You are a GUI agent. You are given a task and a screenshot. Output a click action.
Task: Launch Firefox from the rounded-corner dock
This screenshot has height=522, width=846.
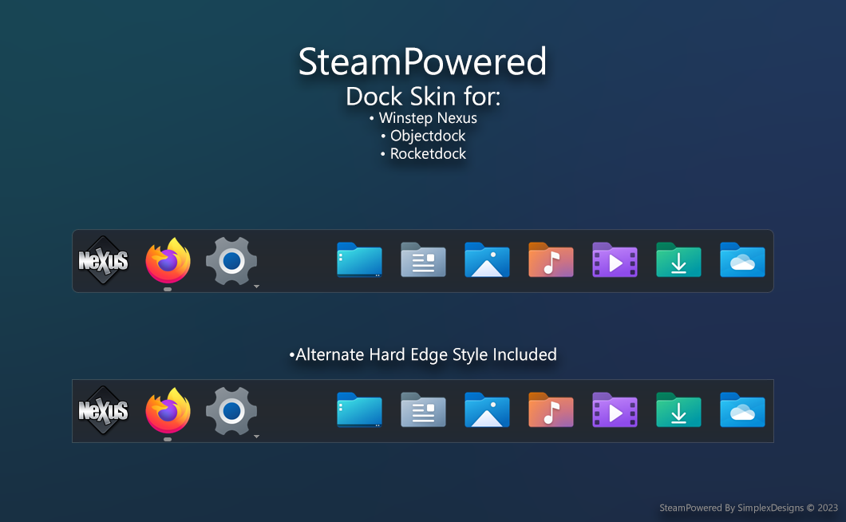pos(168,261)
